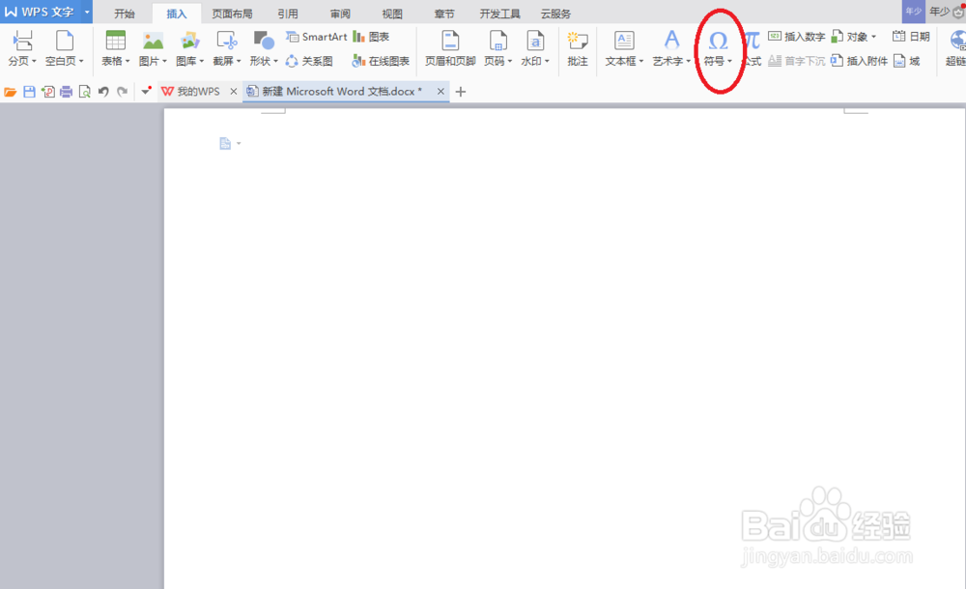Click the open folder quick-access icon
The height and width of the screenshot is (589, 966).
(x=11, y=92)
